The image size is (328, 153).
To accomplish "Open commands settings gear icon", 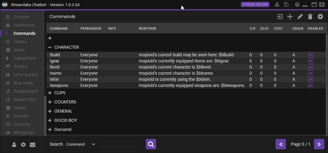I will [x=320, y=17].
